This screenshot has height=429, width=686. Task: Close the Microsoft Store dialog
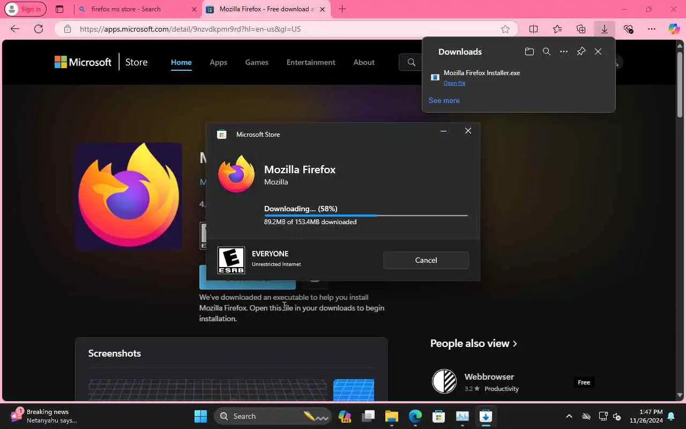point(468,131)
